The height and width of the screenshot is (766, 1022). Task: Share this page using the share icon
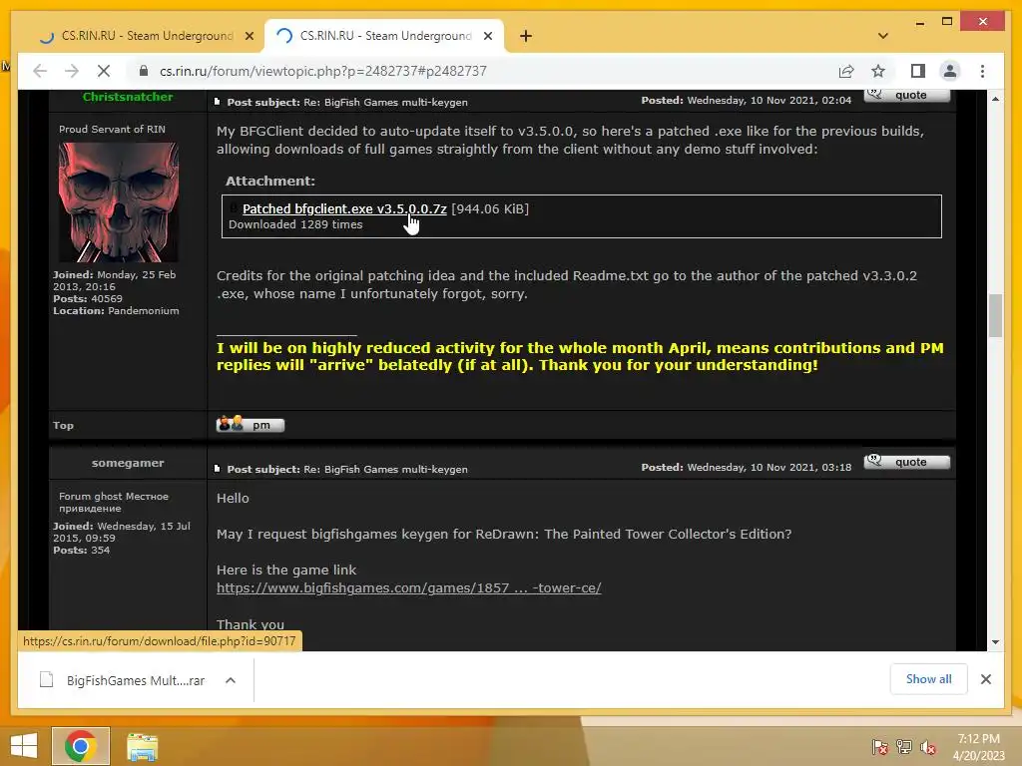click(846, 71)
